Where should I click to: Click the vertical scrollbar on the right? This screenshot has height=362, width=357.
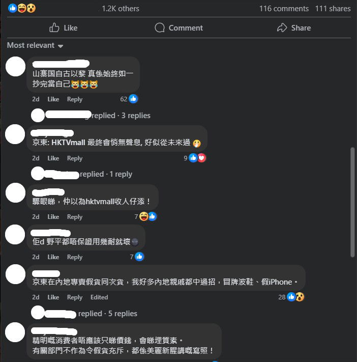(x=352, y=202)
